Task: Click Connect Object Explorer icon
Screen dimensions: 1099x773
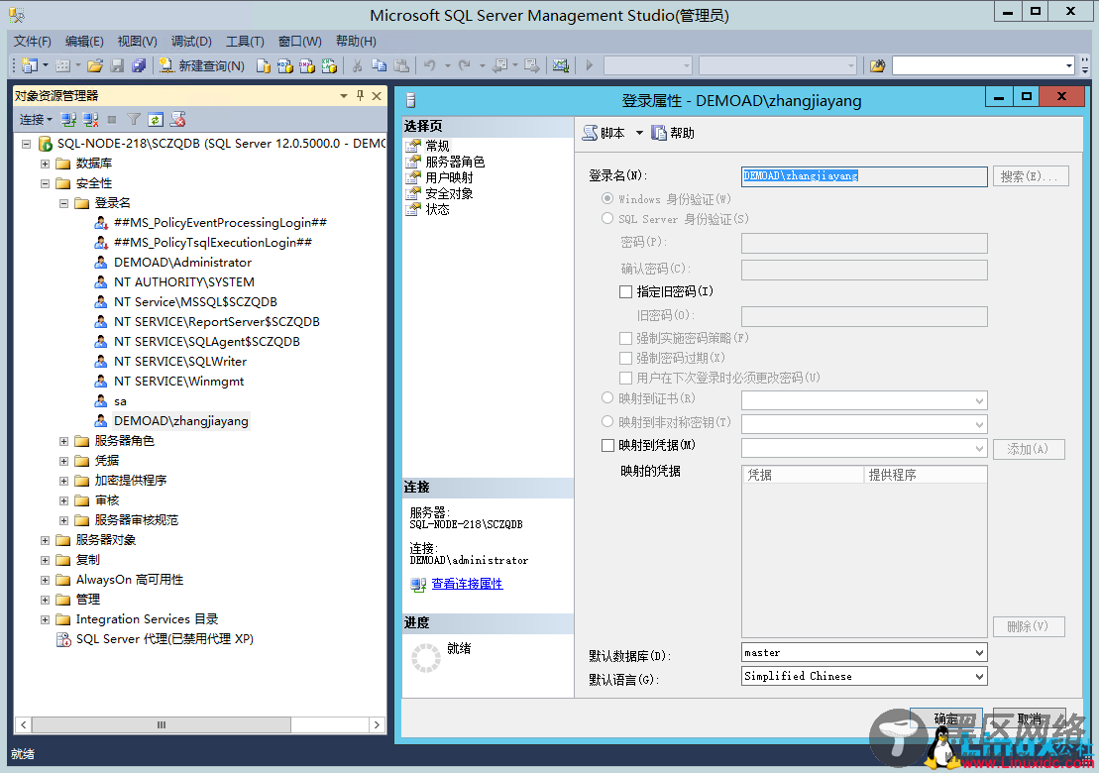Action: (x=68, y=120)
